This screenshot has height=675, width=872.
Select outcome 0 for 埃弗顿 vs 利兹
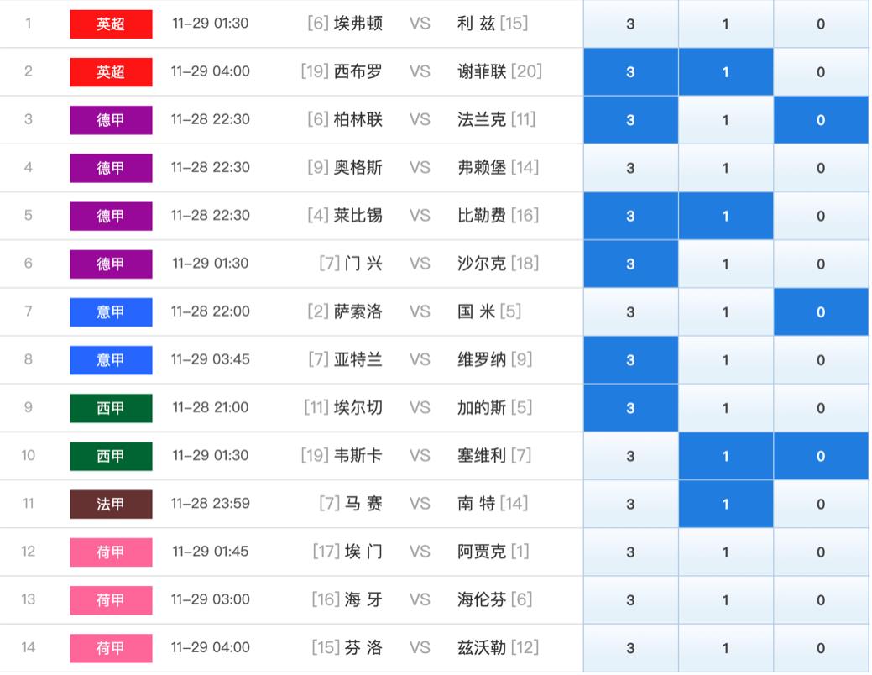point(821,24)
